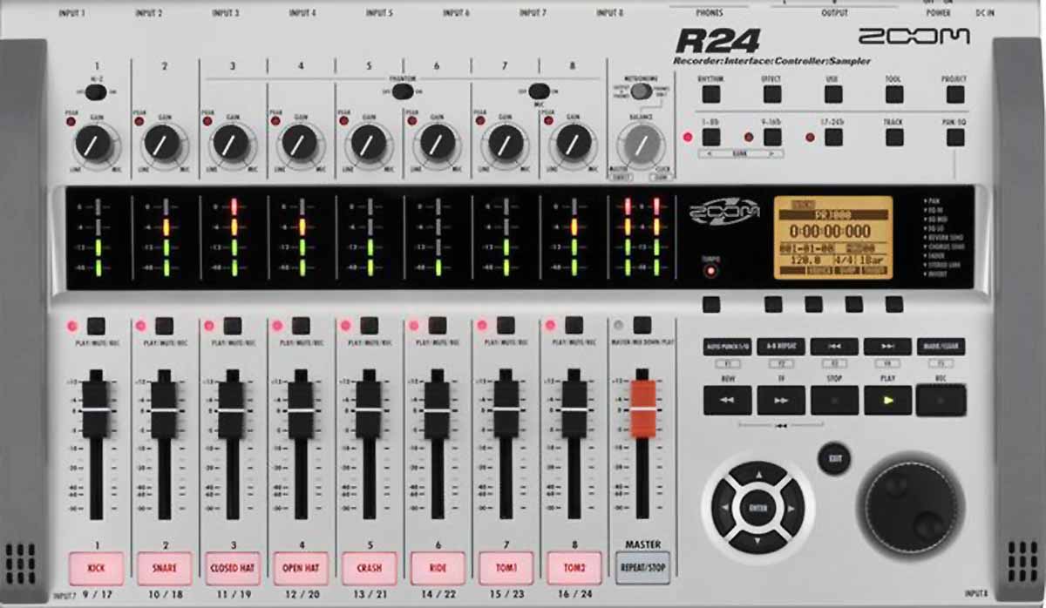This screenshot has height=608, width=1046.
Task: Open the EFFECT menu button
Action: [771, 94]
